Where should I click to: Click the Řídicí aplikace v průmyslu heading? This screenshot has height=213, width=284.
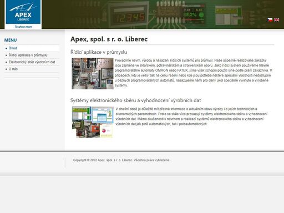coord(99,52)
